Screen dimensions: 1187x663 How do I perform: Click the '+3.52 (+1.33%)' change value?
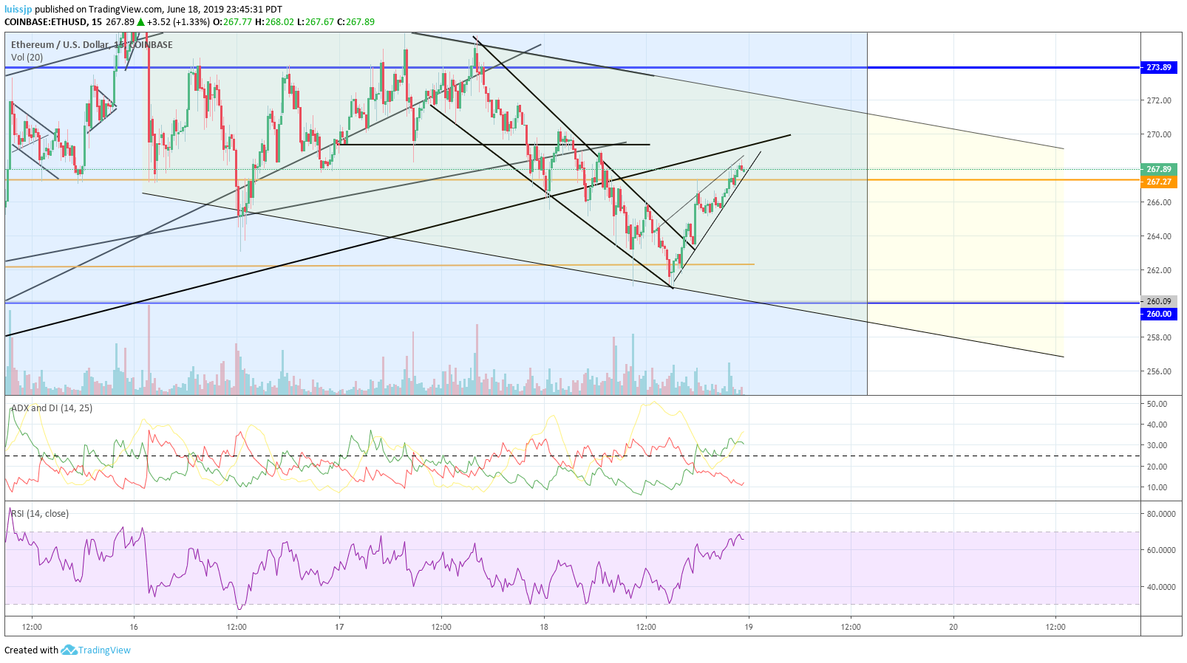[x=178, y=21]
